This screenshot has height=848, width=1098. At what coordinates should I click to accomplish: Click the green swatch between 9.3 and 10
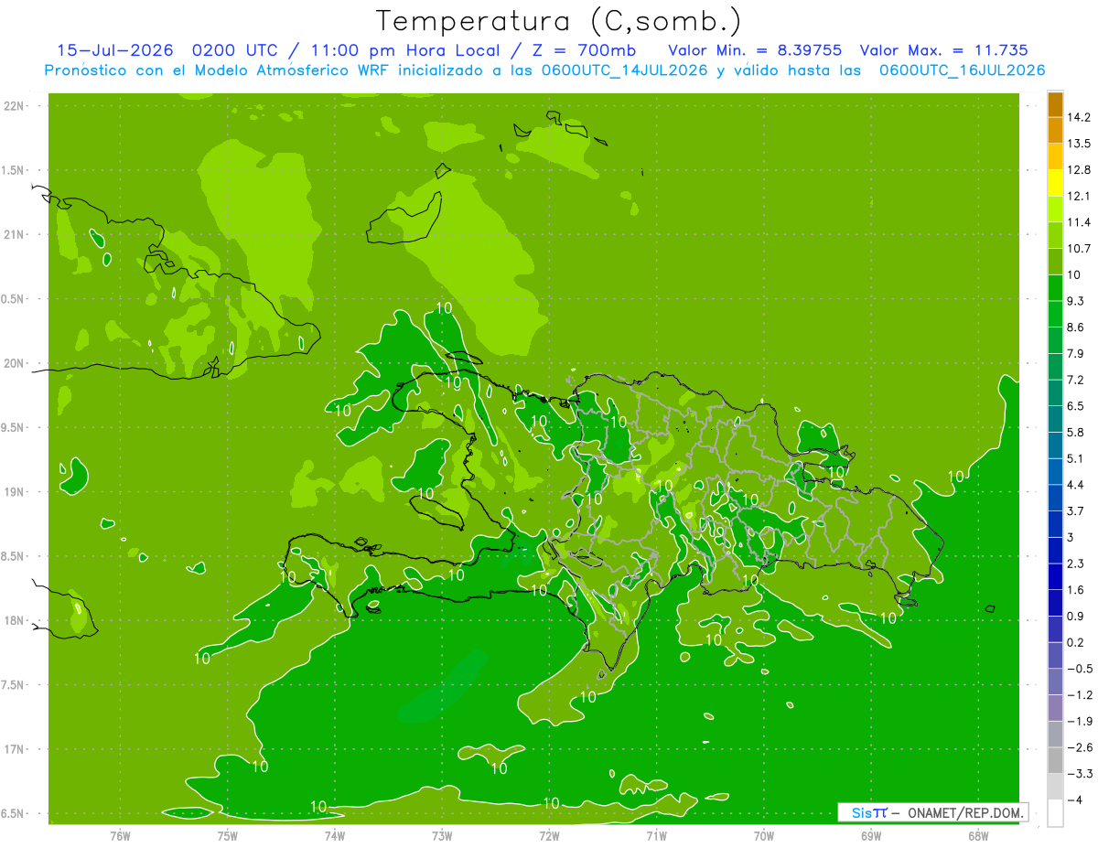pos(1055,288)
